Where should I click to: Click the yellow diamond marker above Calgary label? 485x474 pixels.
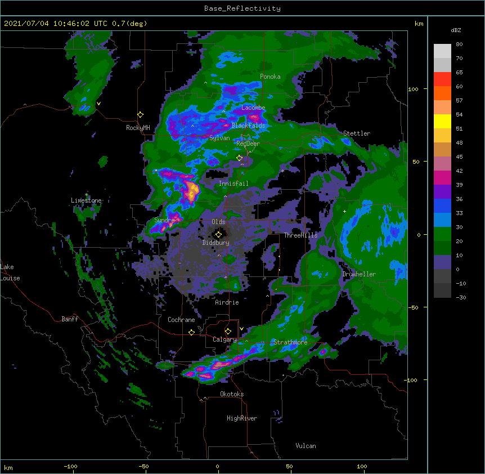[x=228, y=332]
